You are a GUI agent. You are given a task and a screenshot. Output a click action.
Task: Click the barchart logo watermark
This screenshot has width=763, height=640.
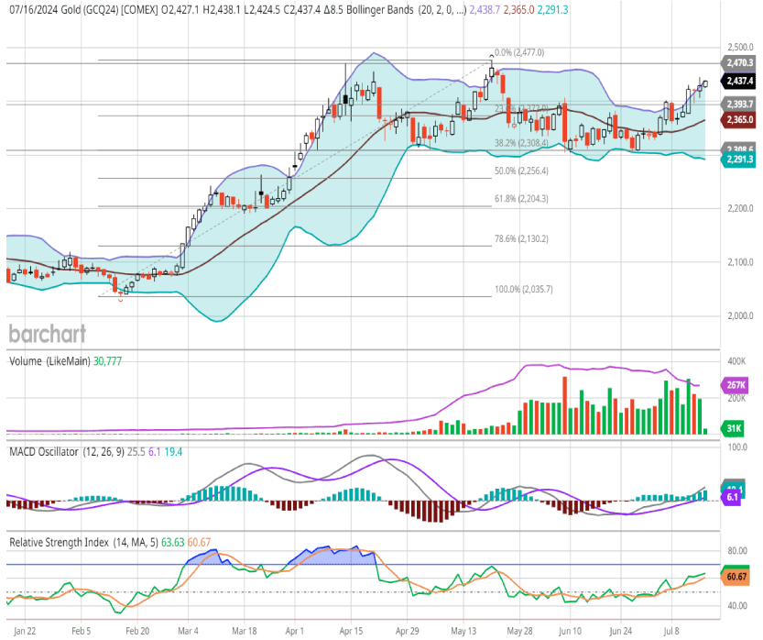[47, 332]
